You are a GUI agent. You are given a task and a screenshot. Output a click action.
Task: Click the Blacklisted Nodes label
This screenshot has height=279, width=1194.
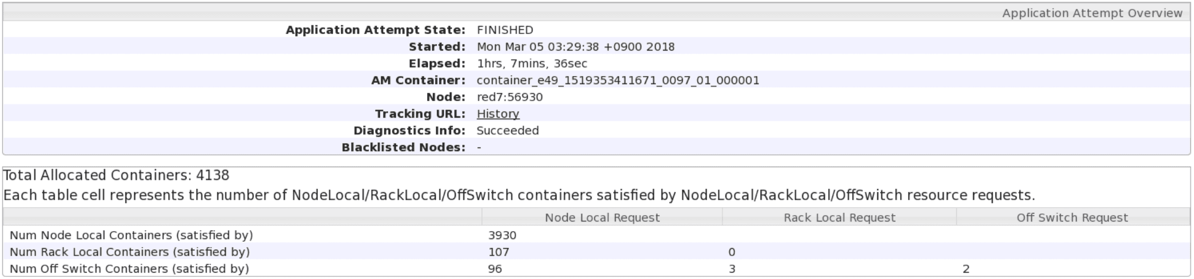point(404,147)
